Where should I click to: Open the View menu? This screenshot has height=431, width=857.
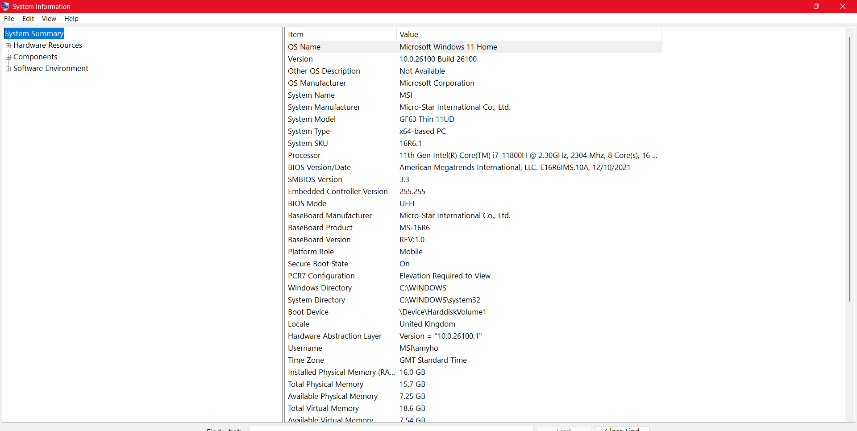click(49, 19)
